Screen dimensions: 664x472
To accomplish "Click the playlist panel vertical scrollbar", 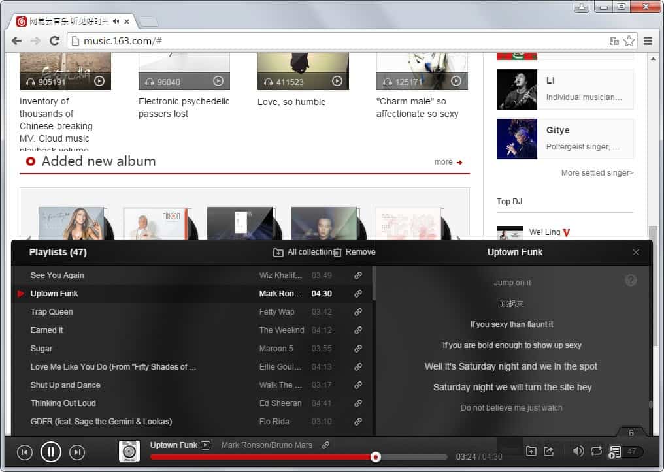I will [x=374, y=283].
